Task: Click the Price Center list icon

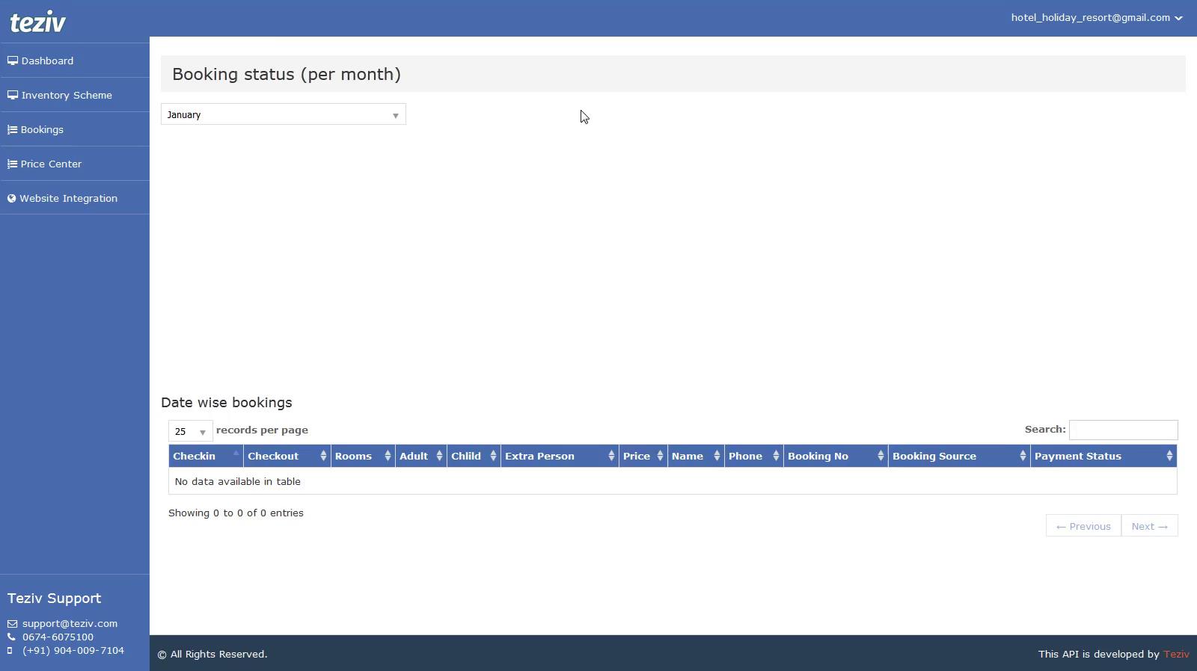Action: click(12, 164)
